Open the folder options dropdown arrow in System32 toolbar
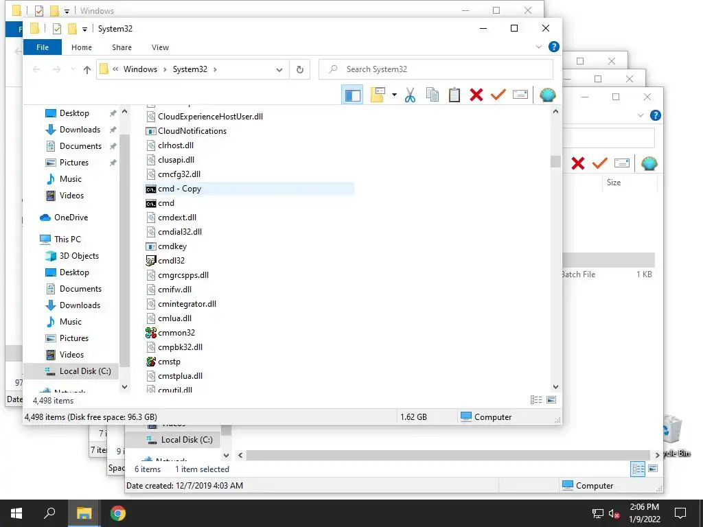The image size is (703, 527). click(x=394, y=95)
